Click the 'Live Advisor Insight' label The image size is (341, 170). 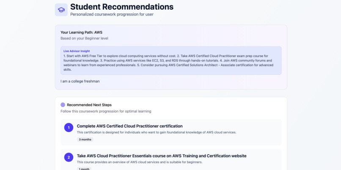pos(77,51)
